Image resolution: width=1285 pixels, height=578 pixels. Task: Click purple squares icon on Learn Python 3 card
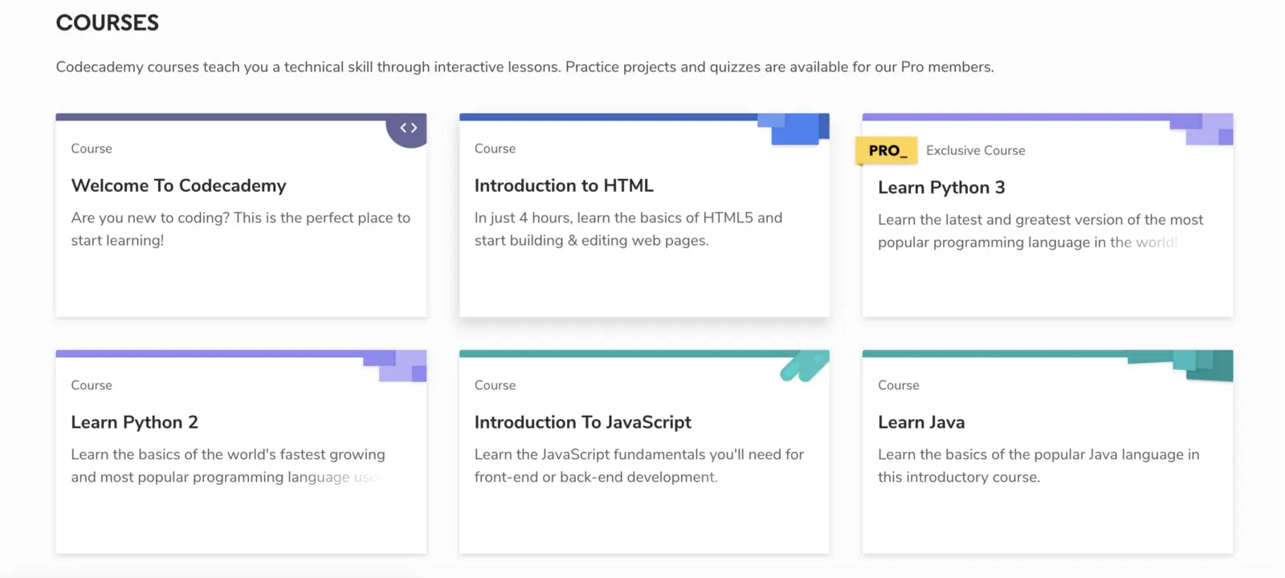point(1206,128)
